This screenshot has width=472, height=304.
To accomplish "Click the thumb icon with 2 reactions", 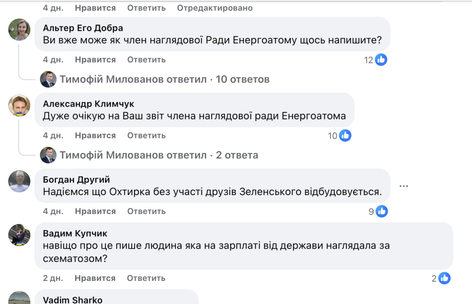I will [x=444, y=278].
